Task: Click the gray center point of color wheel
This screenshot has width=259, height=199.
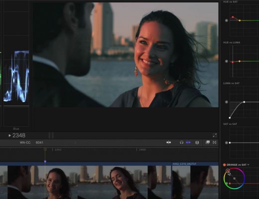Action: pyautogui.click(x=234, y=179)
